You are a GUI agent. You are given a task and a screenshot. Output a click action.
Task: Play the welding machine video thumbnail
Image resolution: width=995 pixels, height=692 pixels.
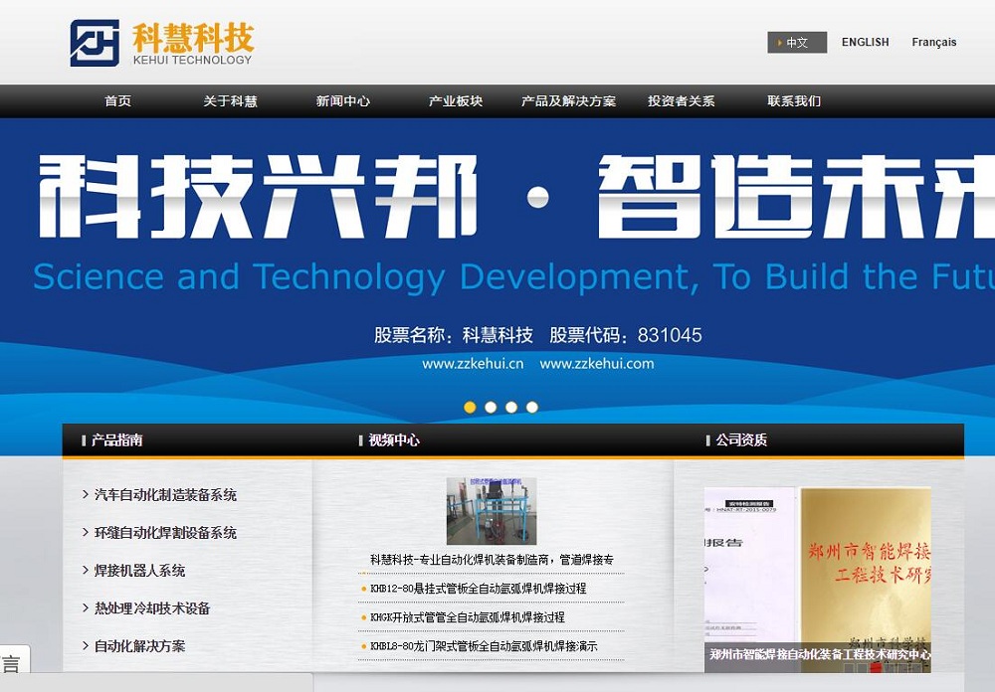pos(492,511)
